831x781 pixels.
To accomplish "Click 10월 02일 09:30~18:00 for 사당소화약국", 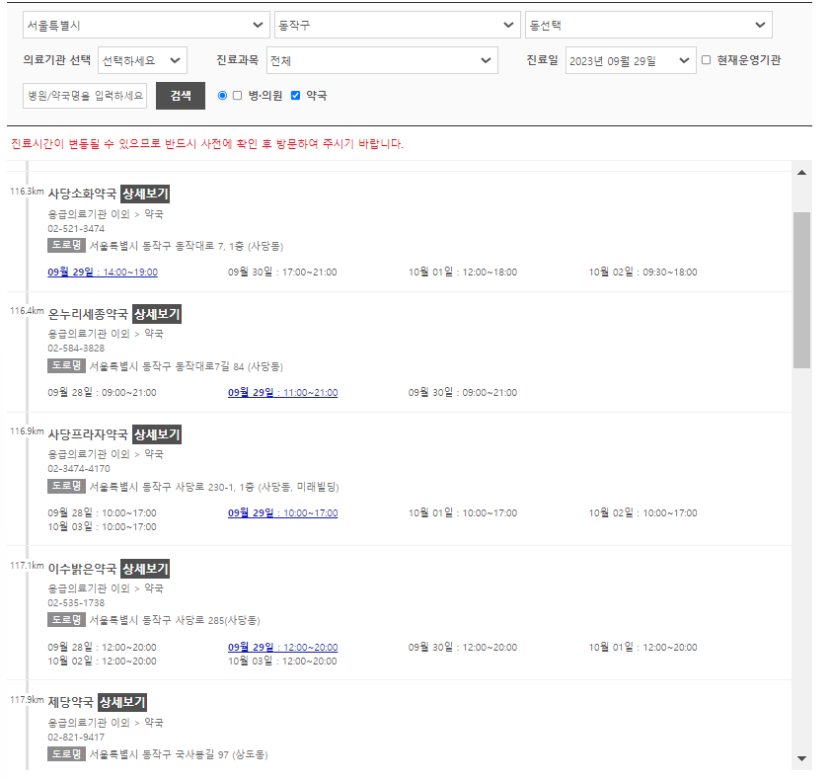I will pos(642,272).
